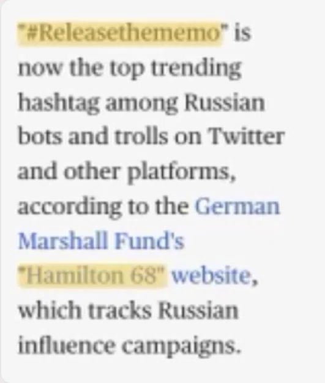Click the word "according"
This screenshot has width=325, height=383.
click(69, 207)
